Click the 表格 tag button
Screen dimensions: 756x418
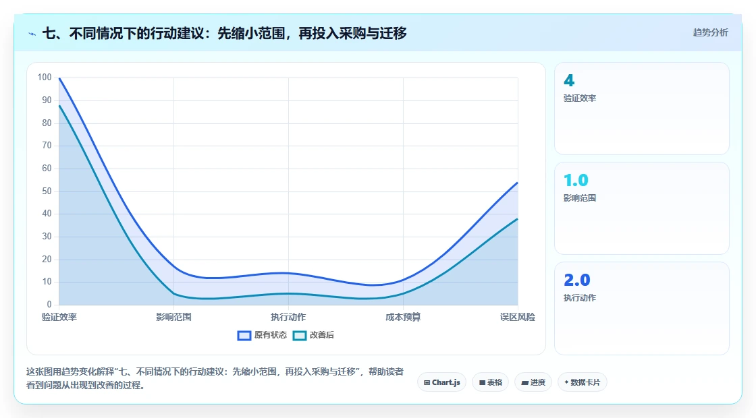[x=490, y=382]
